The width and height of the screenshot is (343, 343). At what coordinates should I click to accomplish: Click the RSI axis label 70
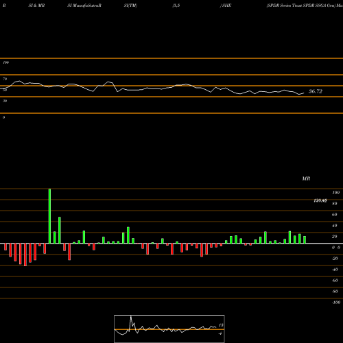click(5, 79)
